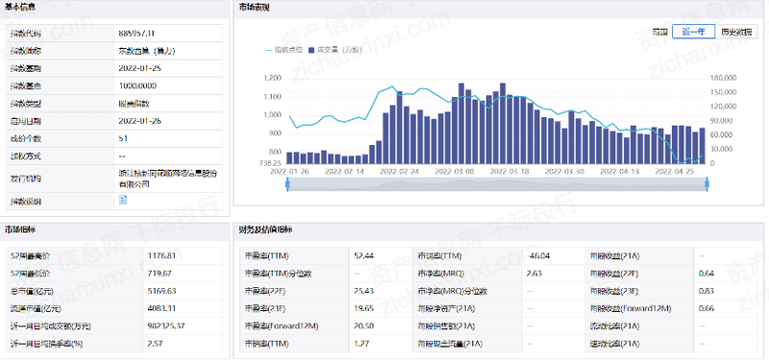Click the monthly turnover rate value 2.57
Screen dimensions: 769x360
(155, 344)
